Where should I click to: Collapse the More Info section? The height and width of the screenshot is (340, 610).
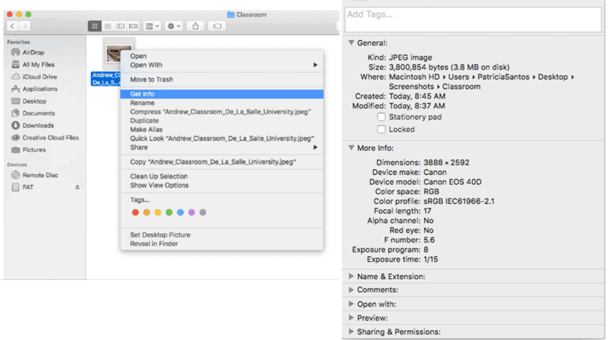(351, 148)
